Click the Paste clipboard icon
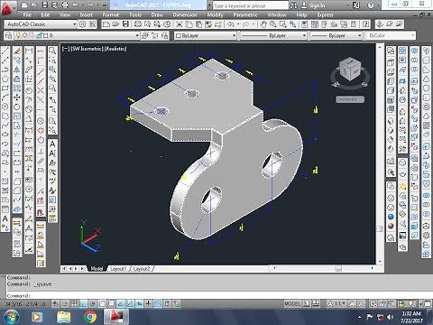 pos(198,24)
